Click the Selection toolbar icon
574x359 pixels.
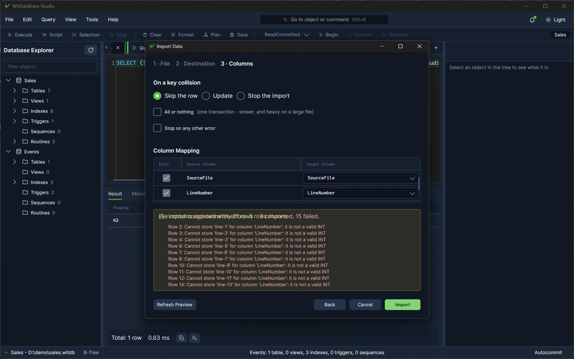pyautogui.click(x=74, y=35)
